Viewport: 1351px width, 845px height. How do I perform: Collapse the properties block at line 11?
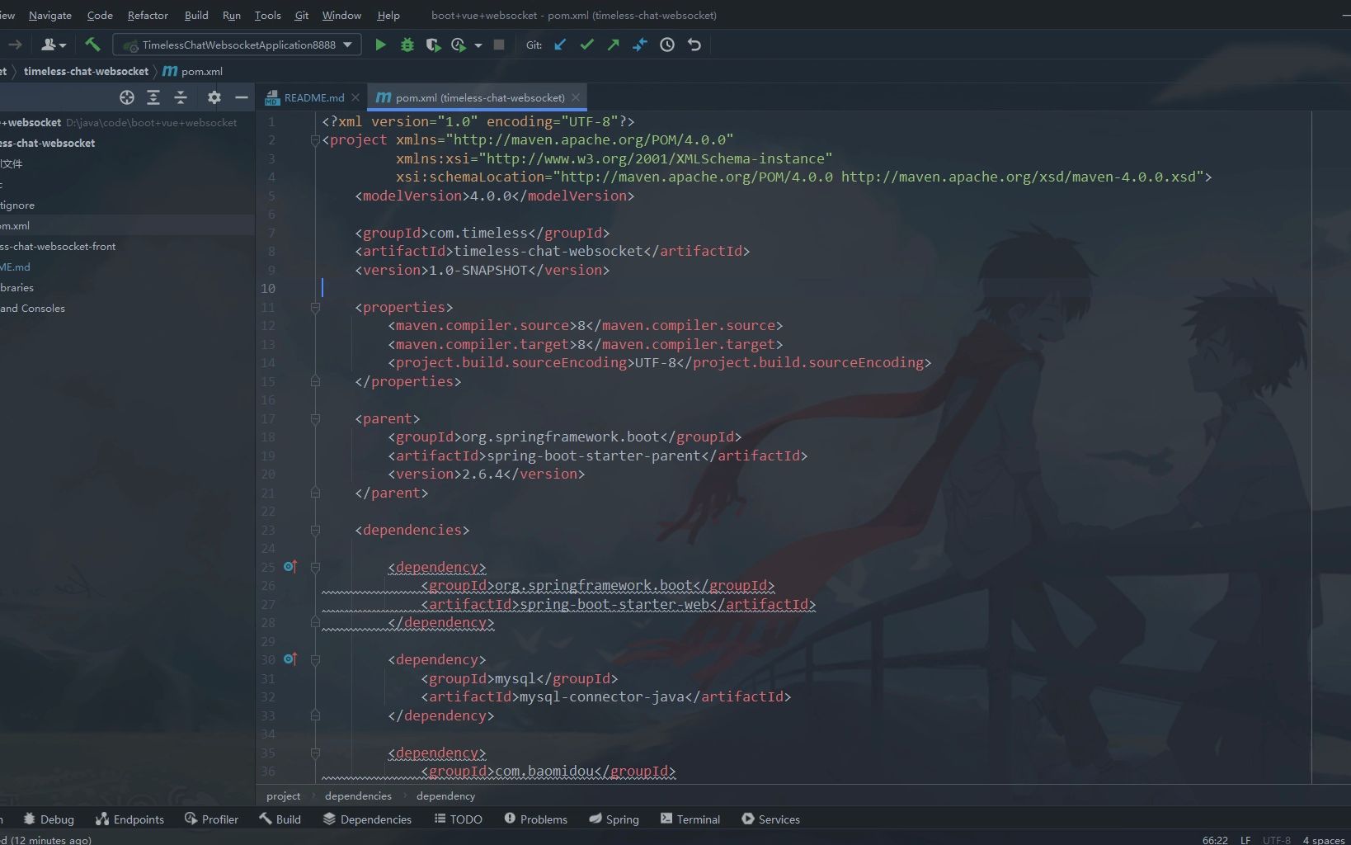point(315,308)
